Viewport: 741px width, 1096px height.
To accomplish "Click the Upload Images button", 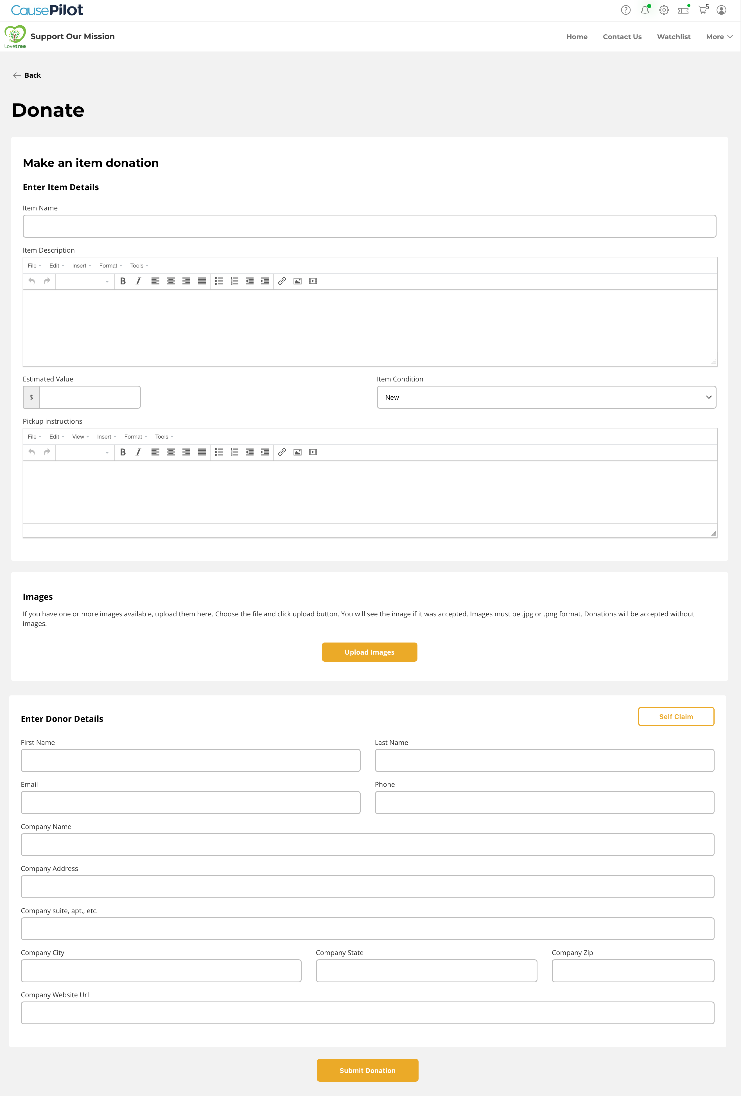I will [369, 652].
